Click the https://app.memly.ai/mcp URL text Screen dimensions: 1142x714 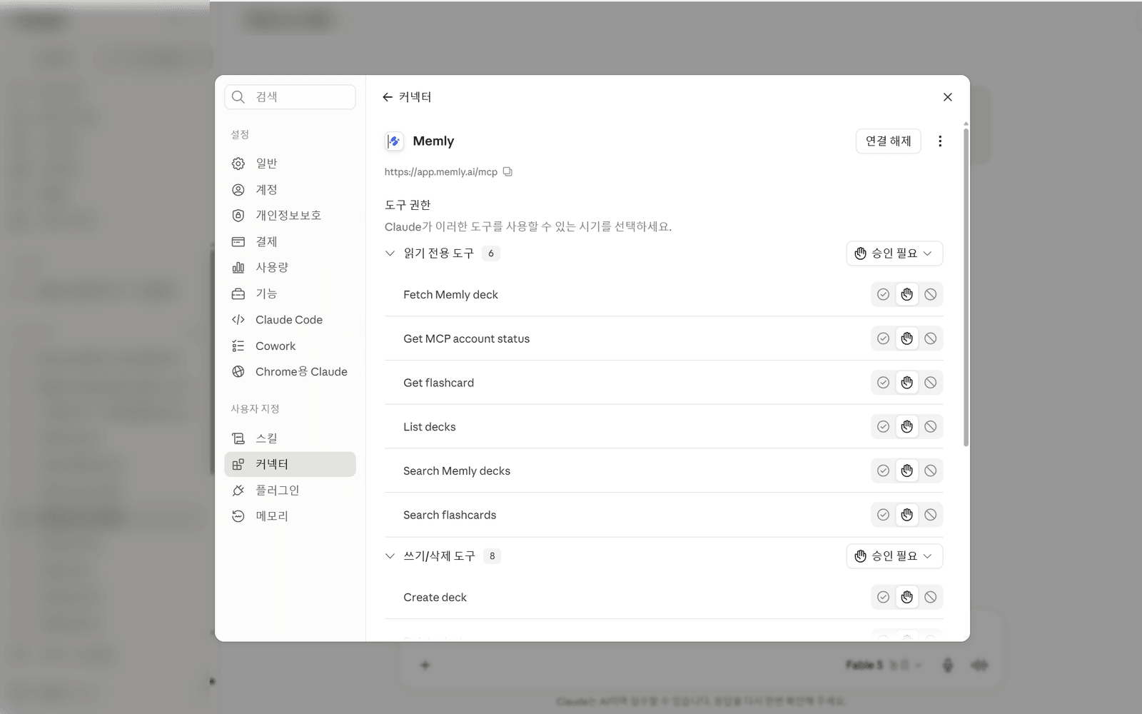point(440,172)
